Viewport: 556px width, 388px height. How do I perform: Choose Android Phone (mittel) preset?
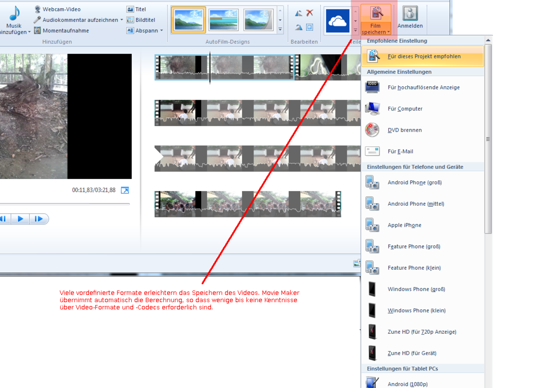[423, 204]
